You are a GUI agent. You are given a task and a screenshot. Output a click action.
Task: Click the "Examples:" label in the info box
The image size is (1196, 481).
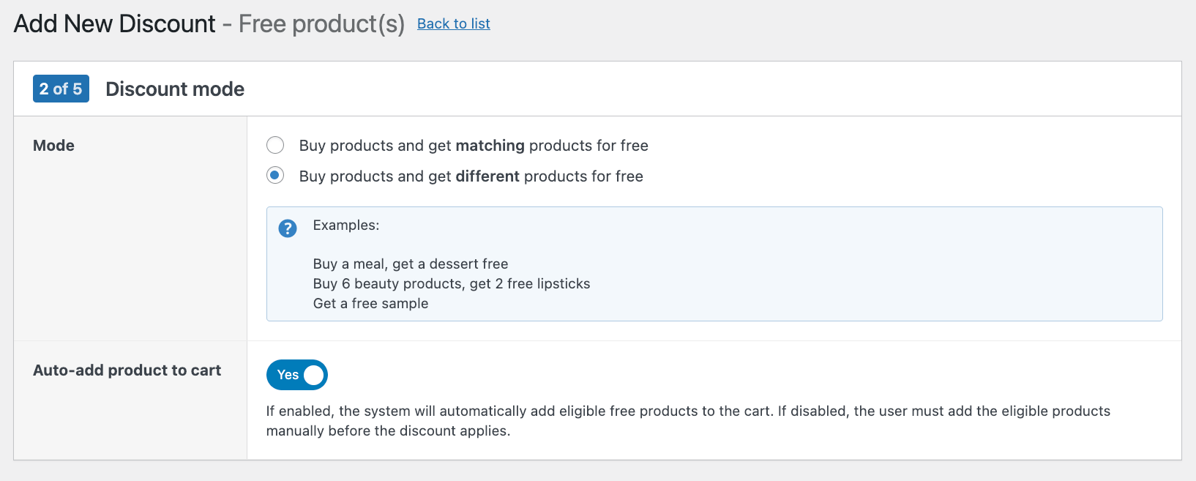pyautogui.click(x=346, y=225)
